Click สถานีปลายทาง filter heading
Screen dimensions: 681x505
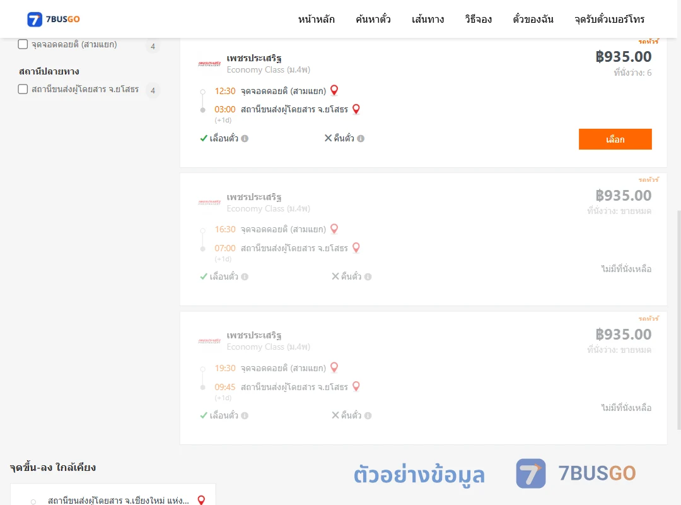49,71
